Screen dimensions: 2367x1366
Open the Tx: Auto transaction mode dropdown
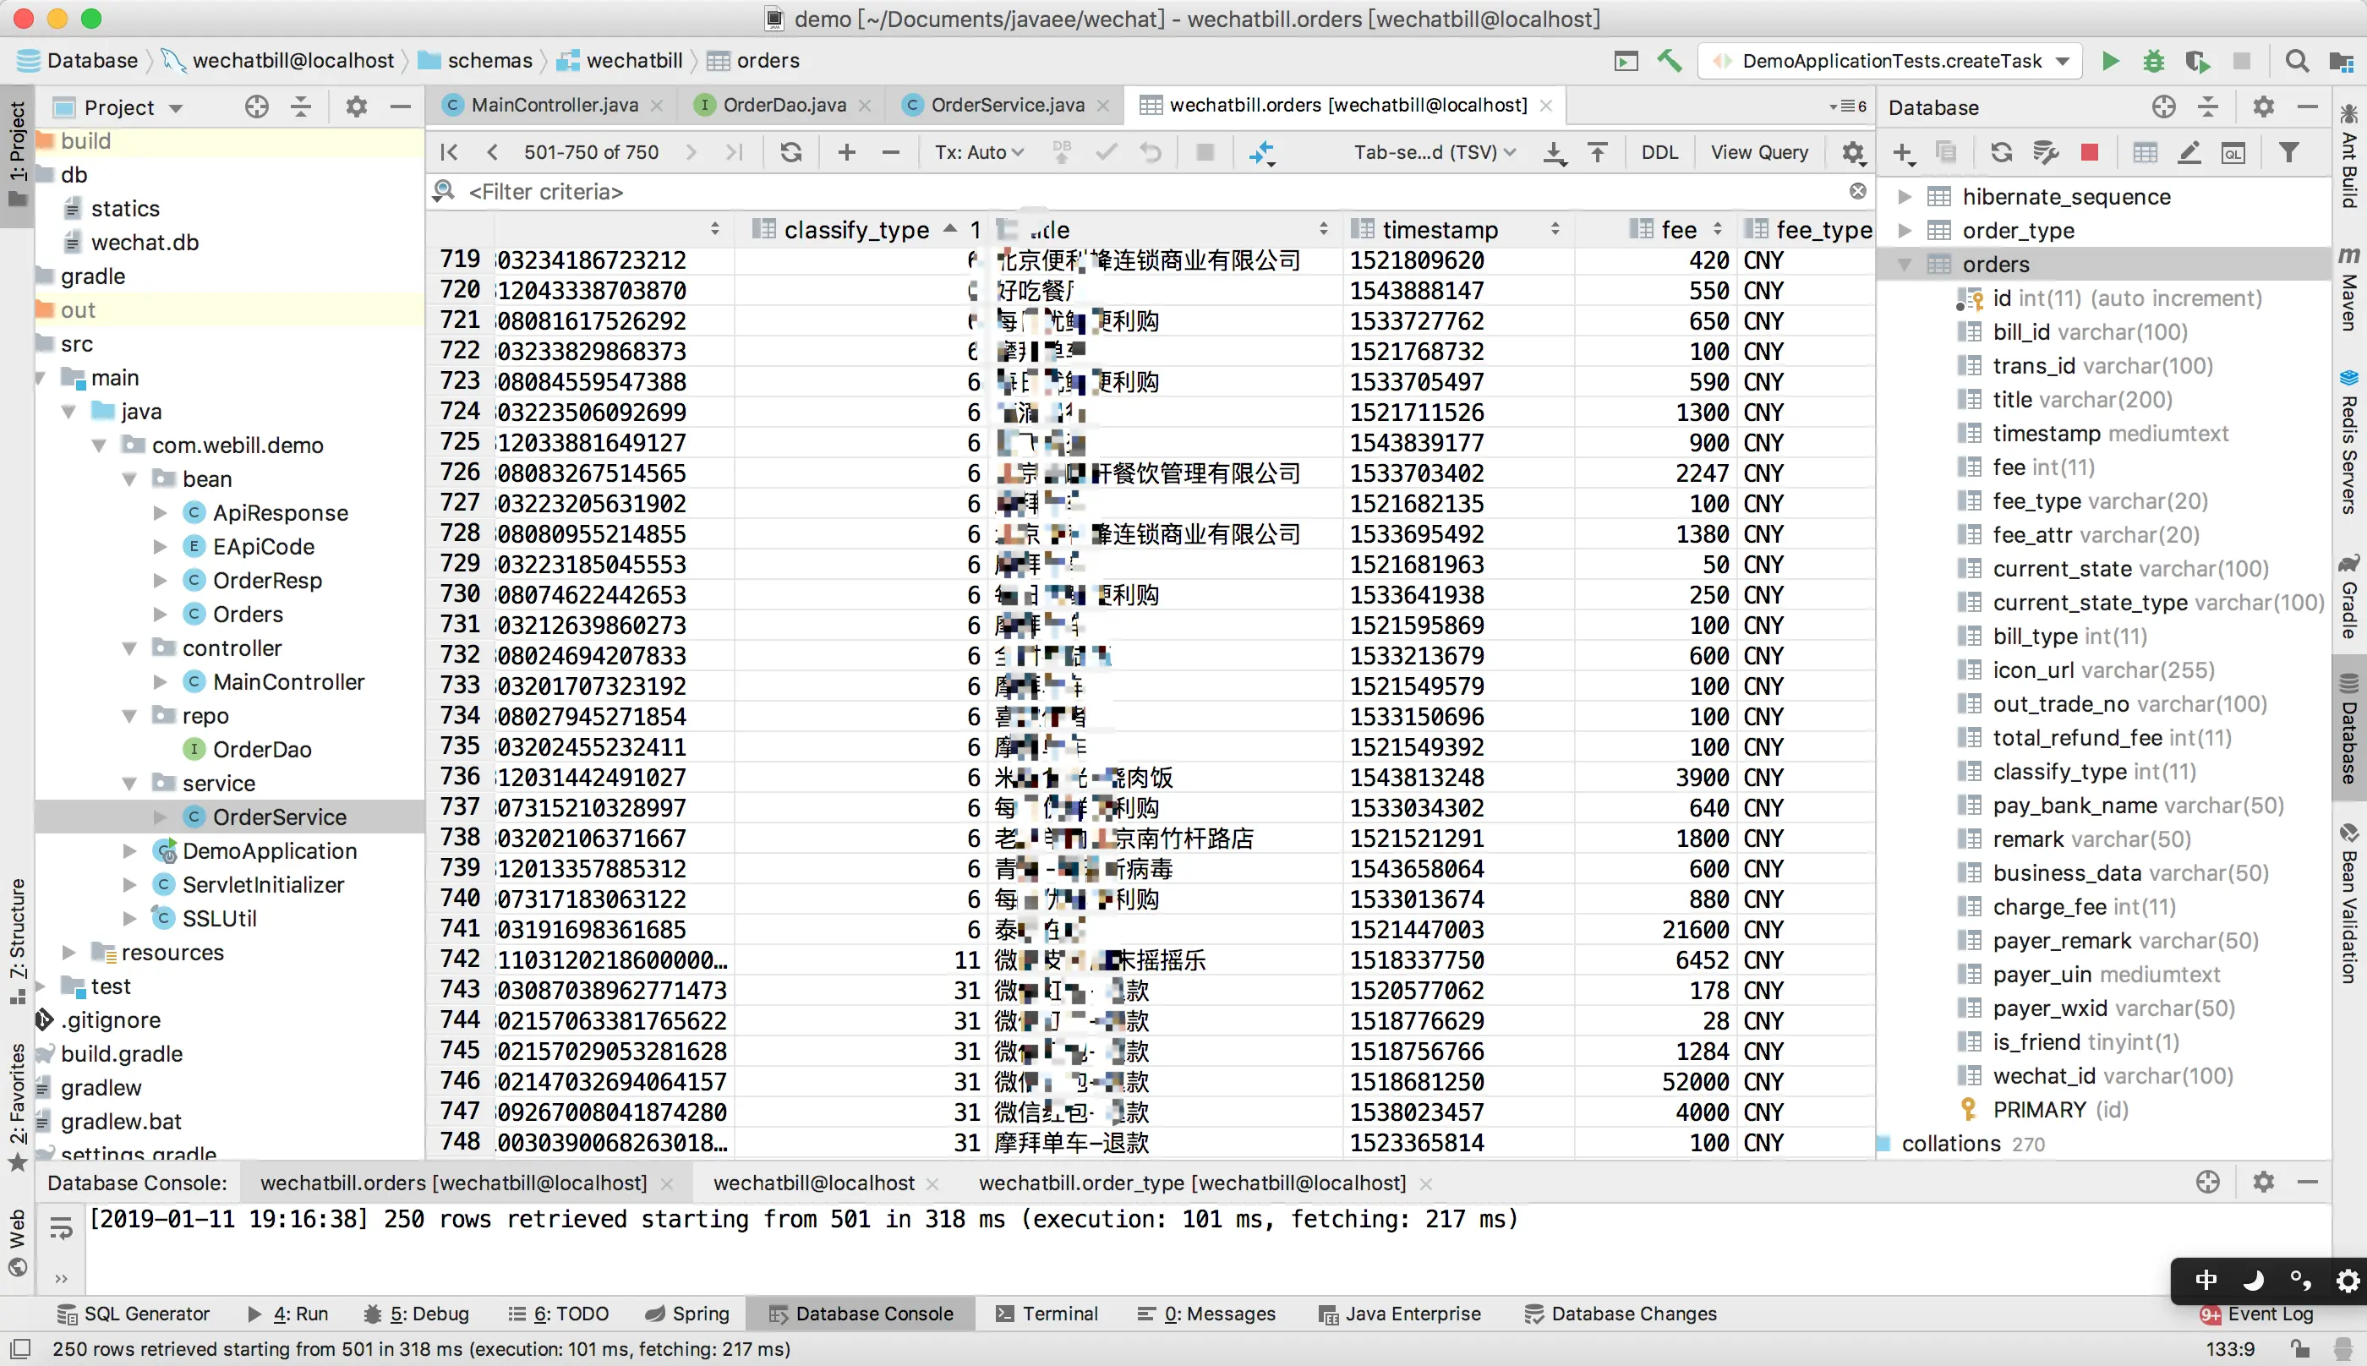(x=979, y=152)
